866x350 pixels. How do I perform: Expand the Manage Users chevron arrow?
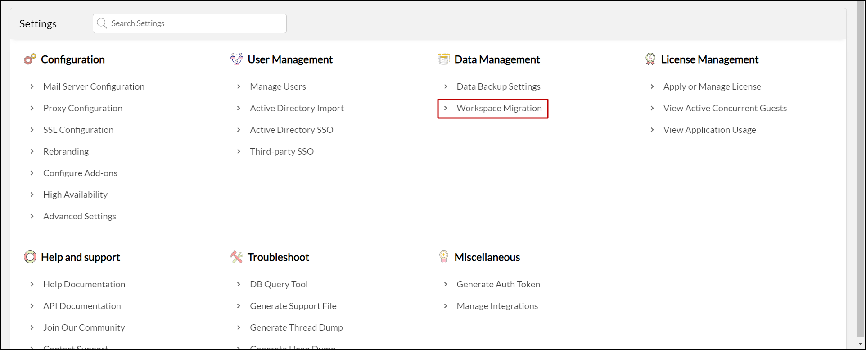239,86
